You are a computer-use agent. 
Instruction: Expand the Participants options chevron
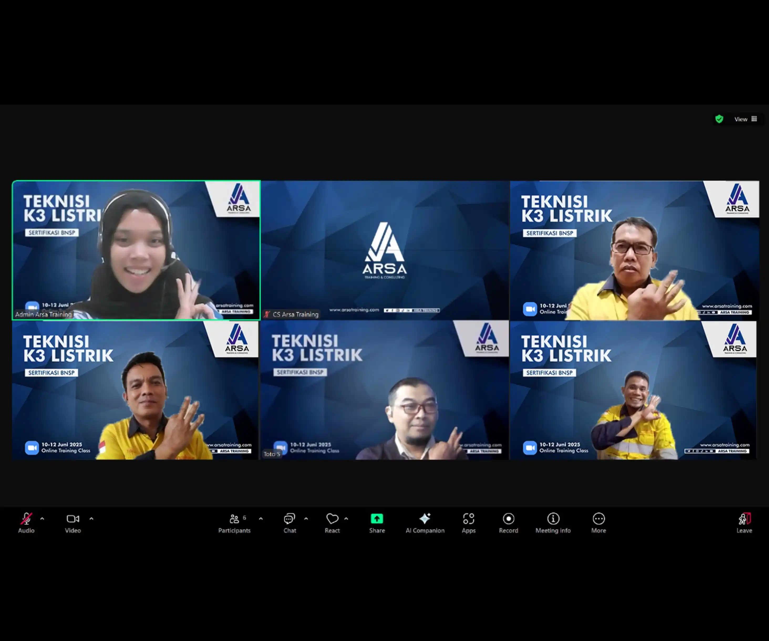(x=261, y=518)
